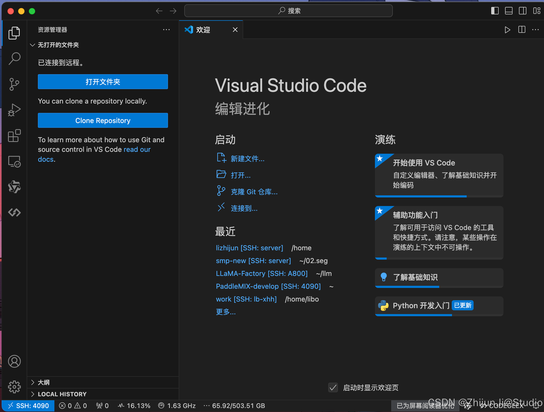Click the Run play icon in editor toolbar

coord(507,30)
